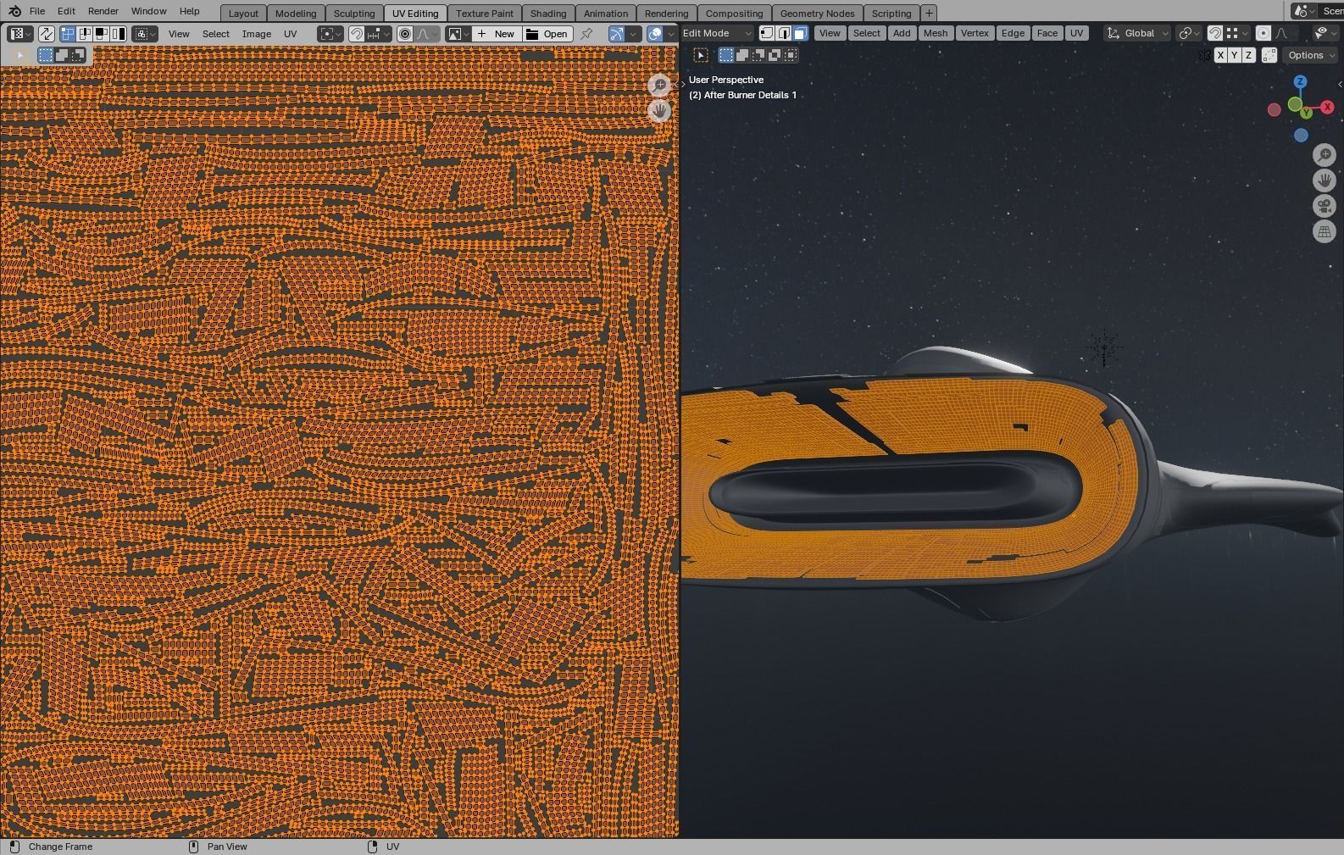The image size is (1344, 855).
Task: Open UV editor pivot point dropdown
Action: pyautogui.click(x=330, y=34)
